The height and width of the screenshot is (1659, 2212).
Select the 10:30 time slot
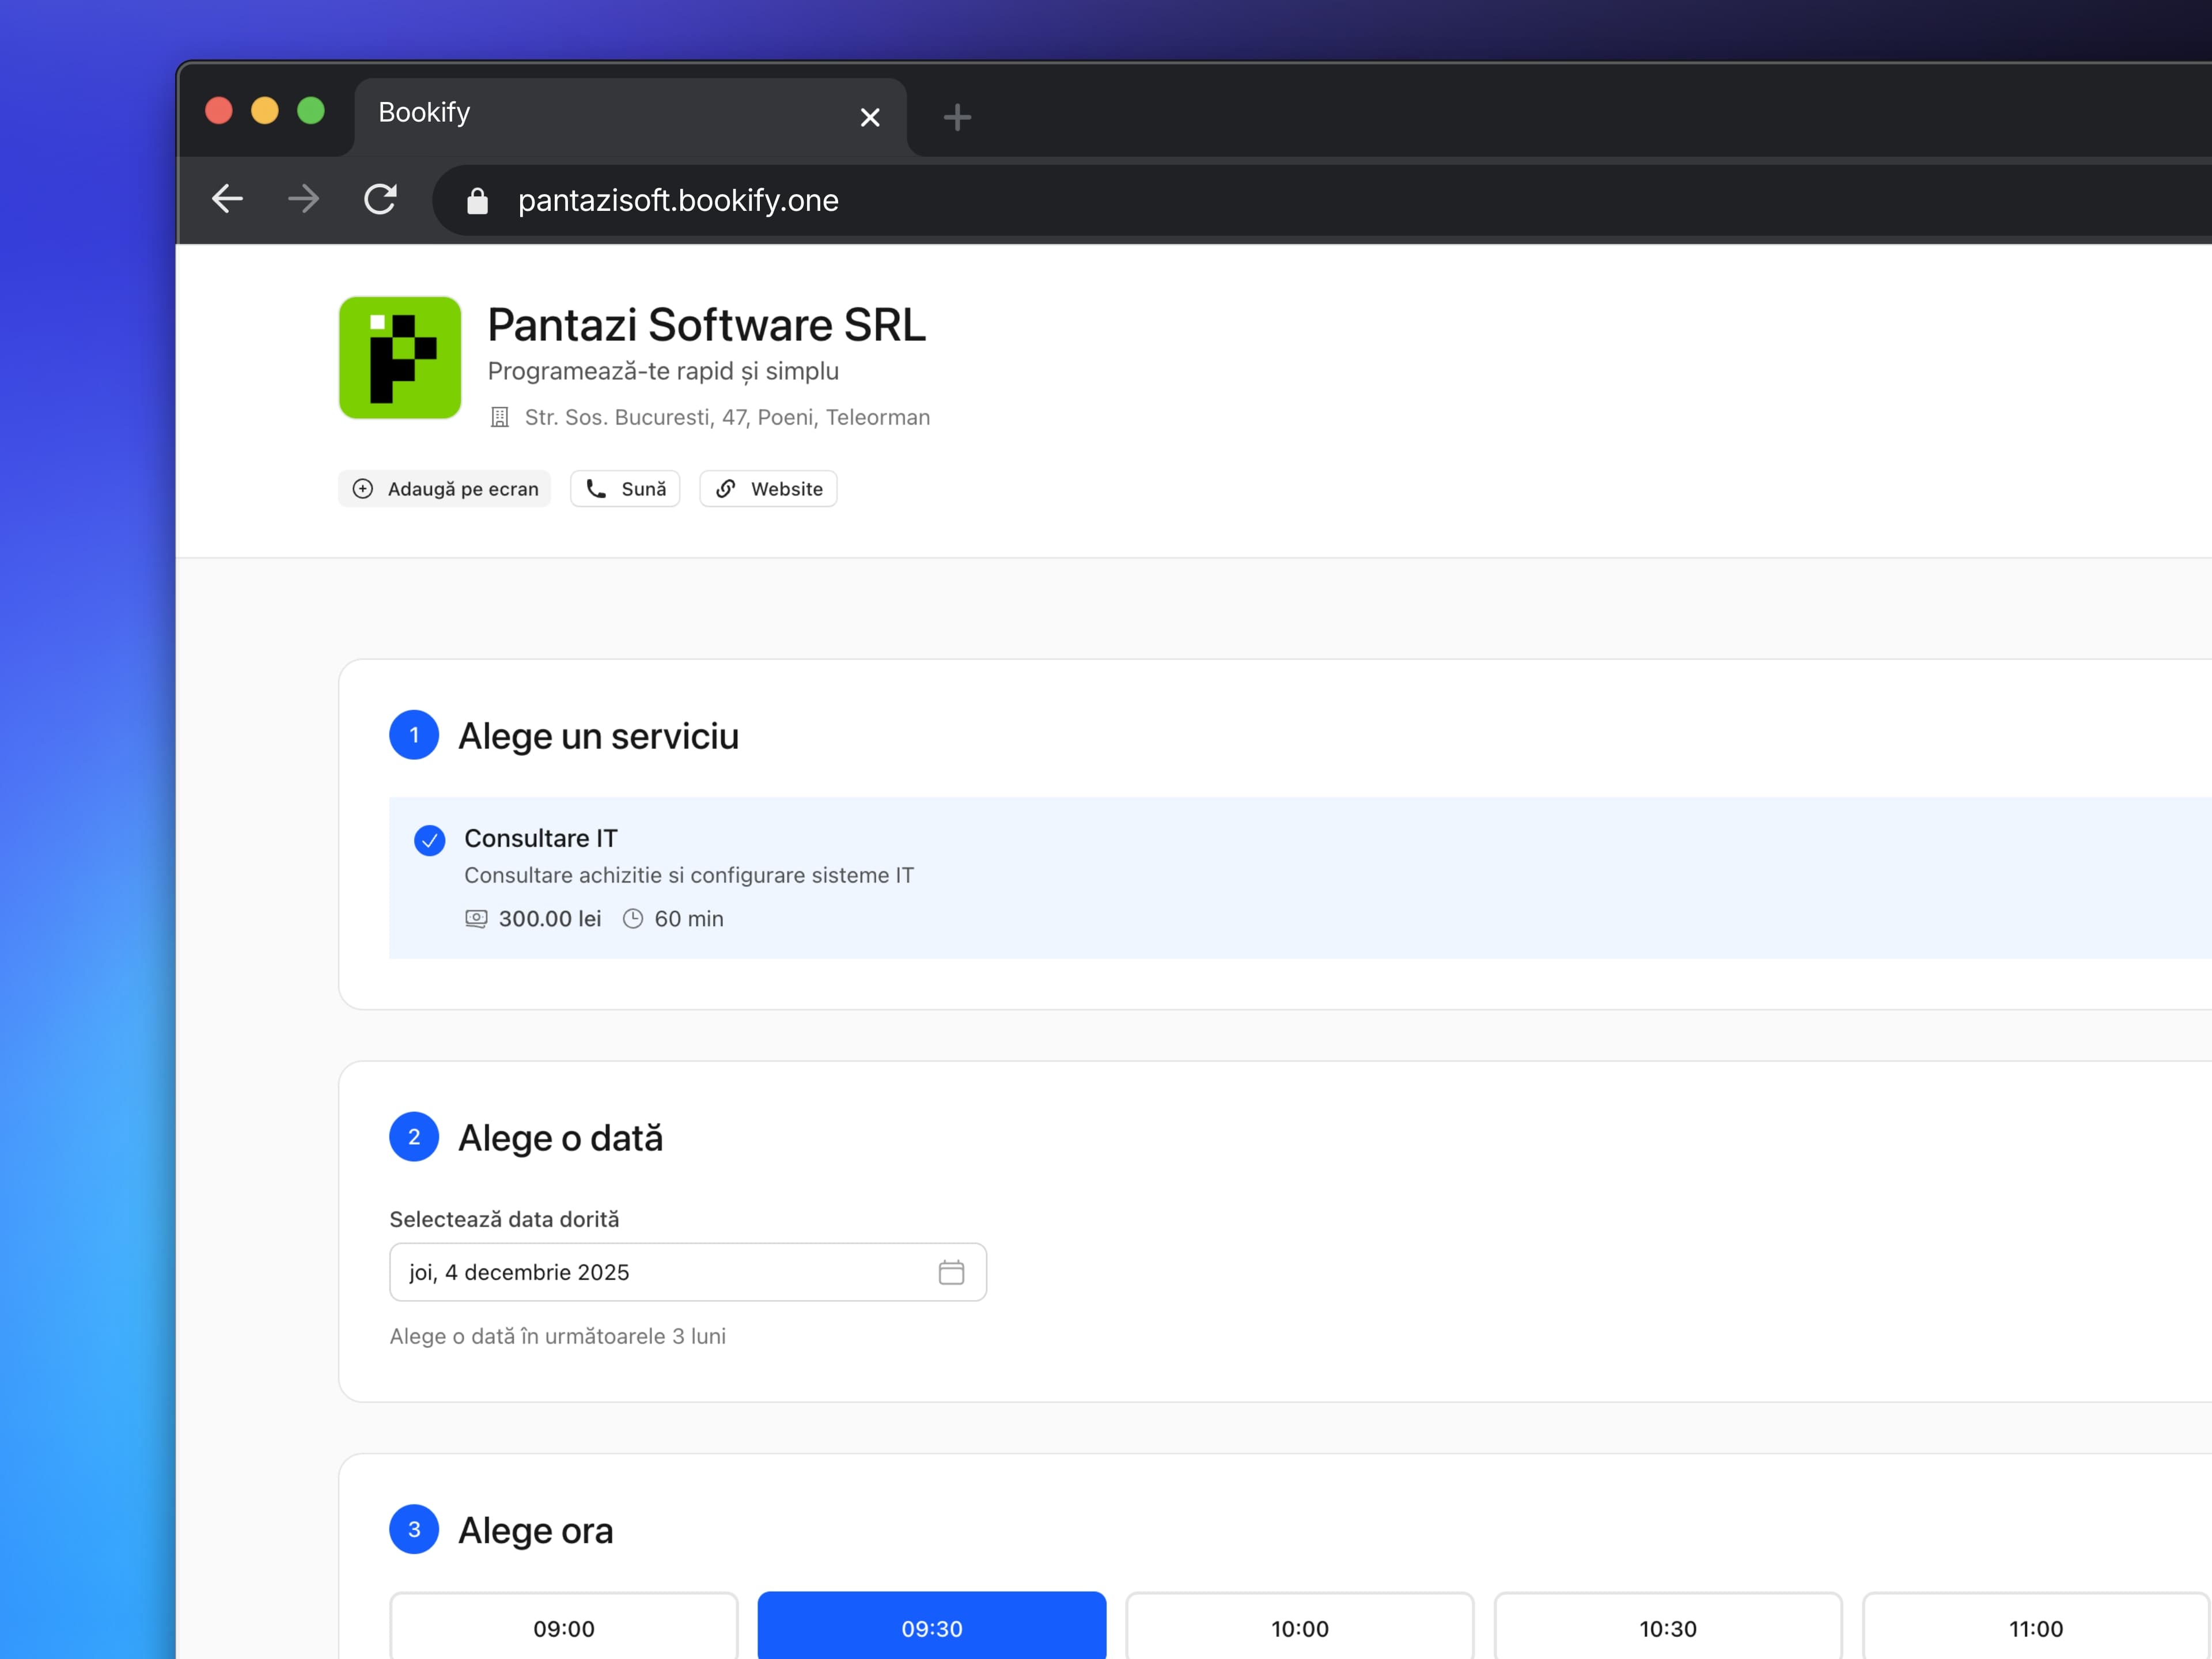coord(1667,1628)
